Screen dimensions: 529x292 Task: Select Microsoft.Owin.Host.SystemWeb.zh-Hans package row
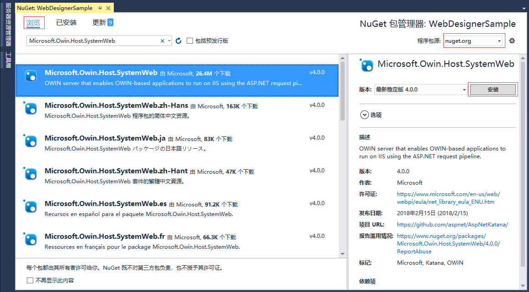[x=177, y=113]
